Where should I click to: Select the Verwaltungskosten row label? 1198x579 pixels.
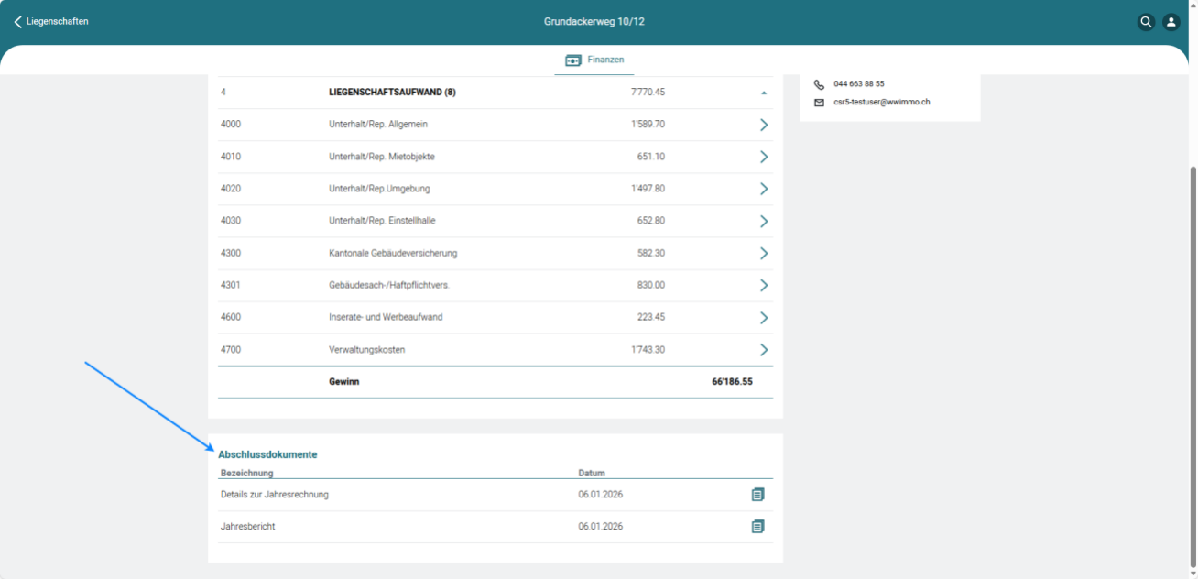(367, 350)
